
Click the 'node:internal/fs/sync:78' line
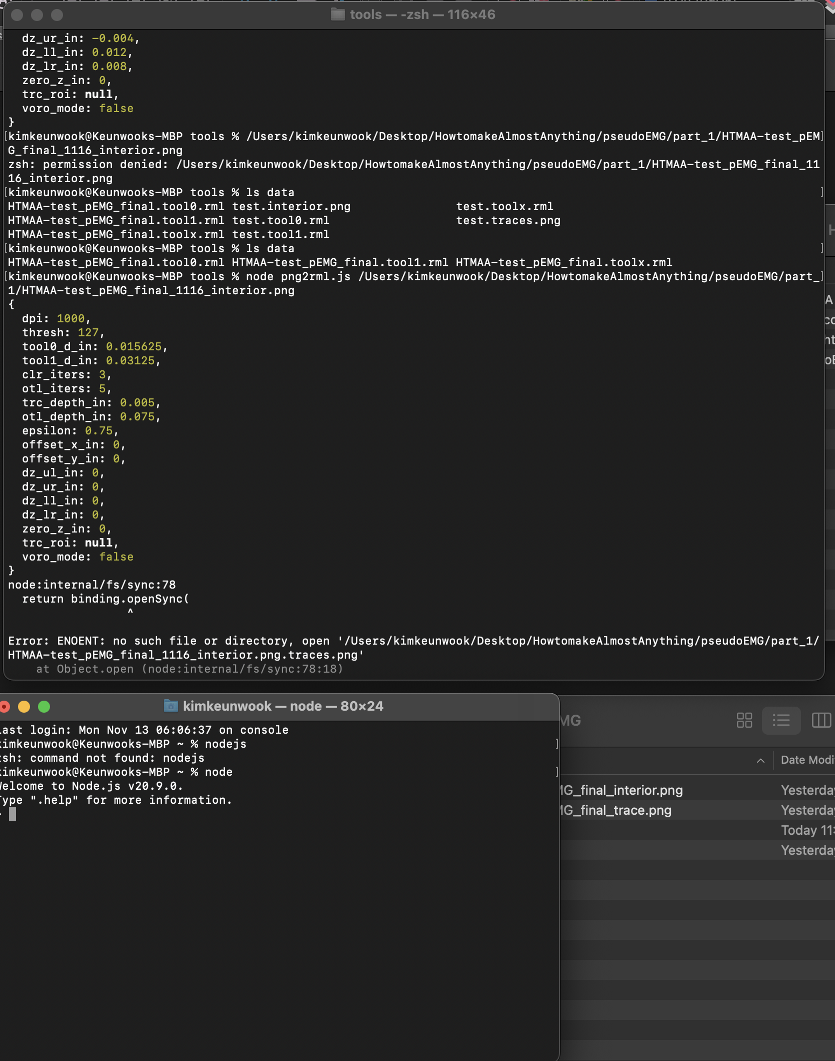coord(92,585)
